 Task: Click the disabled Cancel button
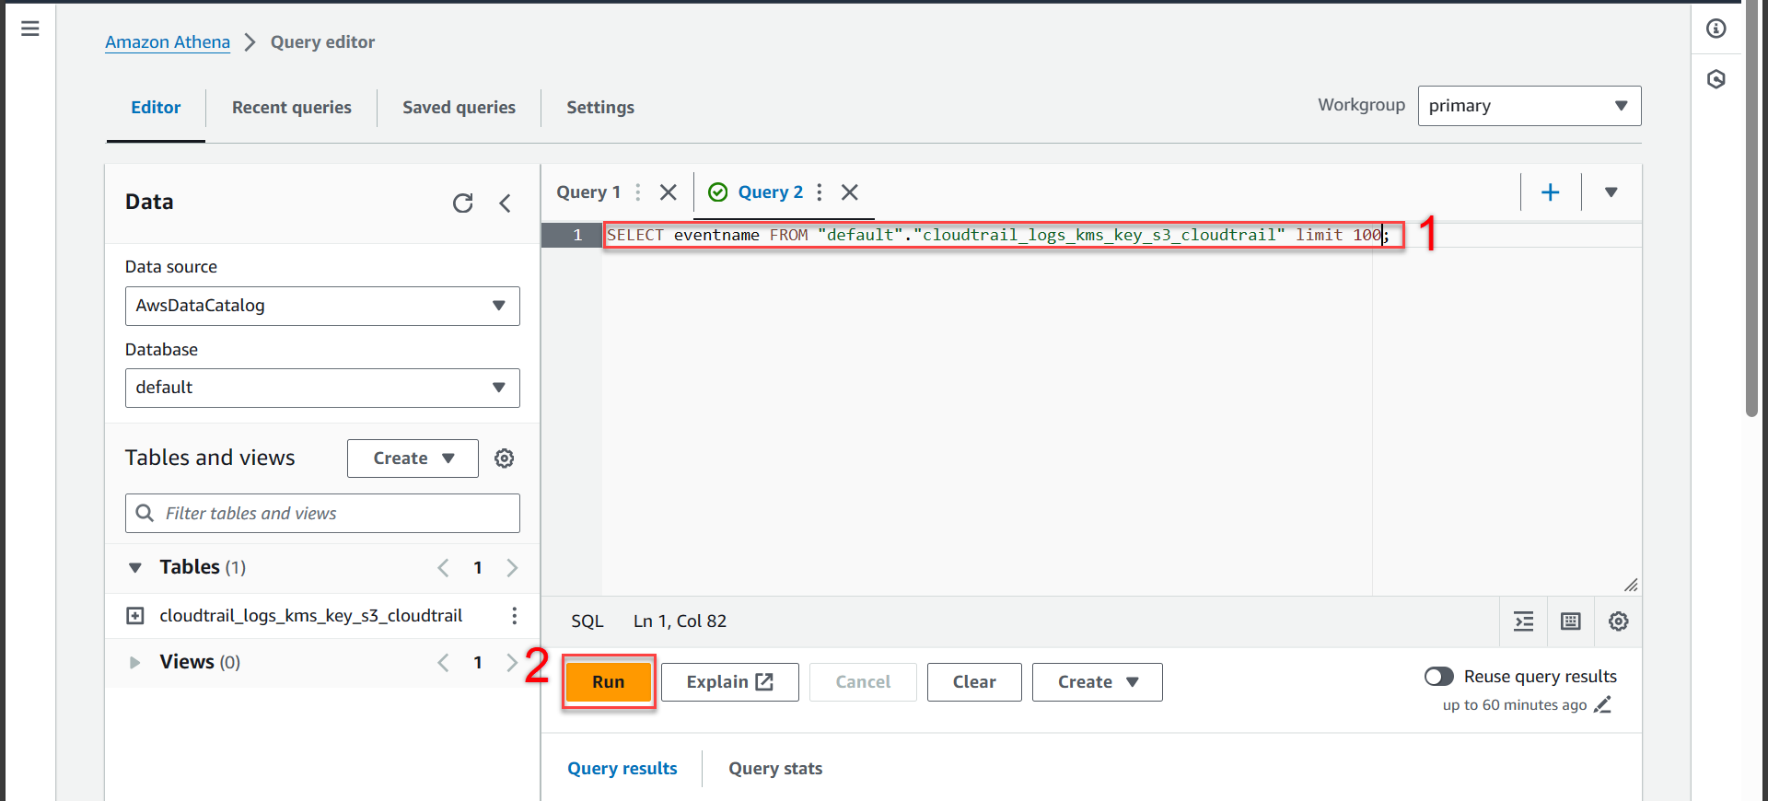863,682
